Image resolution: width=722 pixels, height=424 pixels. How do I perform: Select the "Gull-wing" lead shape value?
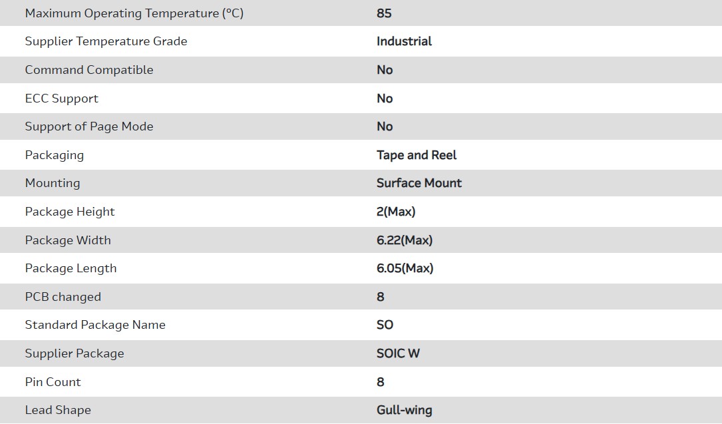404,410
